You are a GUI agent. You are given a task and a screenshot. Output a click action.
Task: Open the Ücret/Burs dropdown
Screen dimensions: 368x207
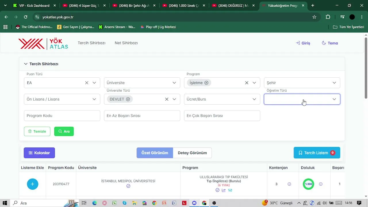pos(222,99)
